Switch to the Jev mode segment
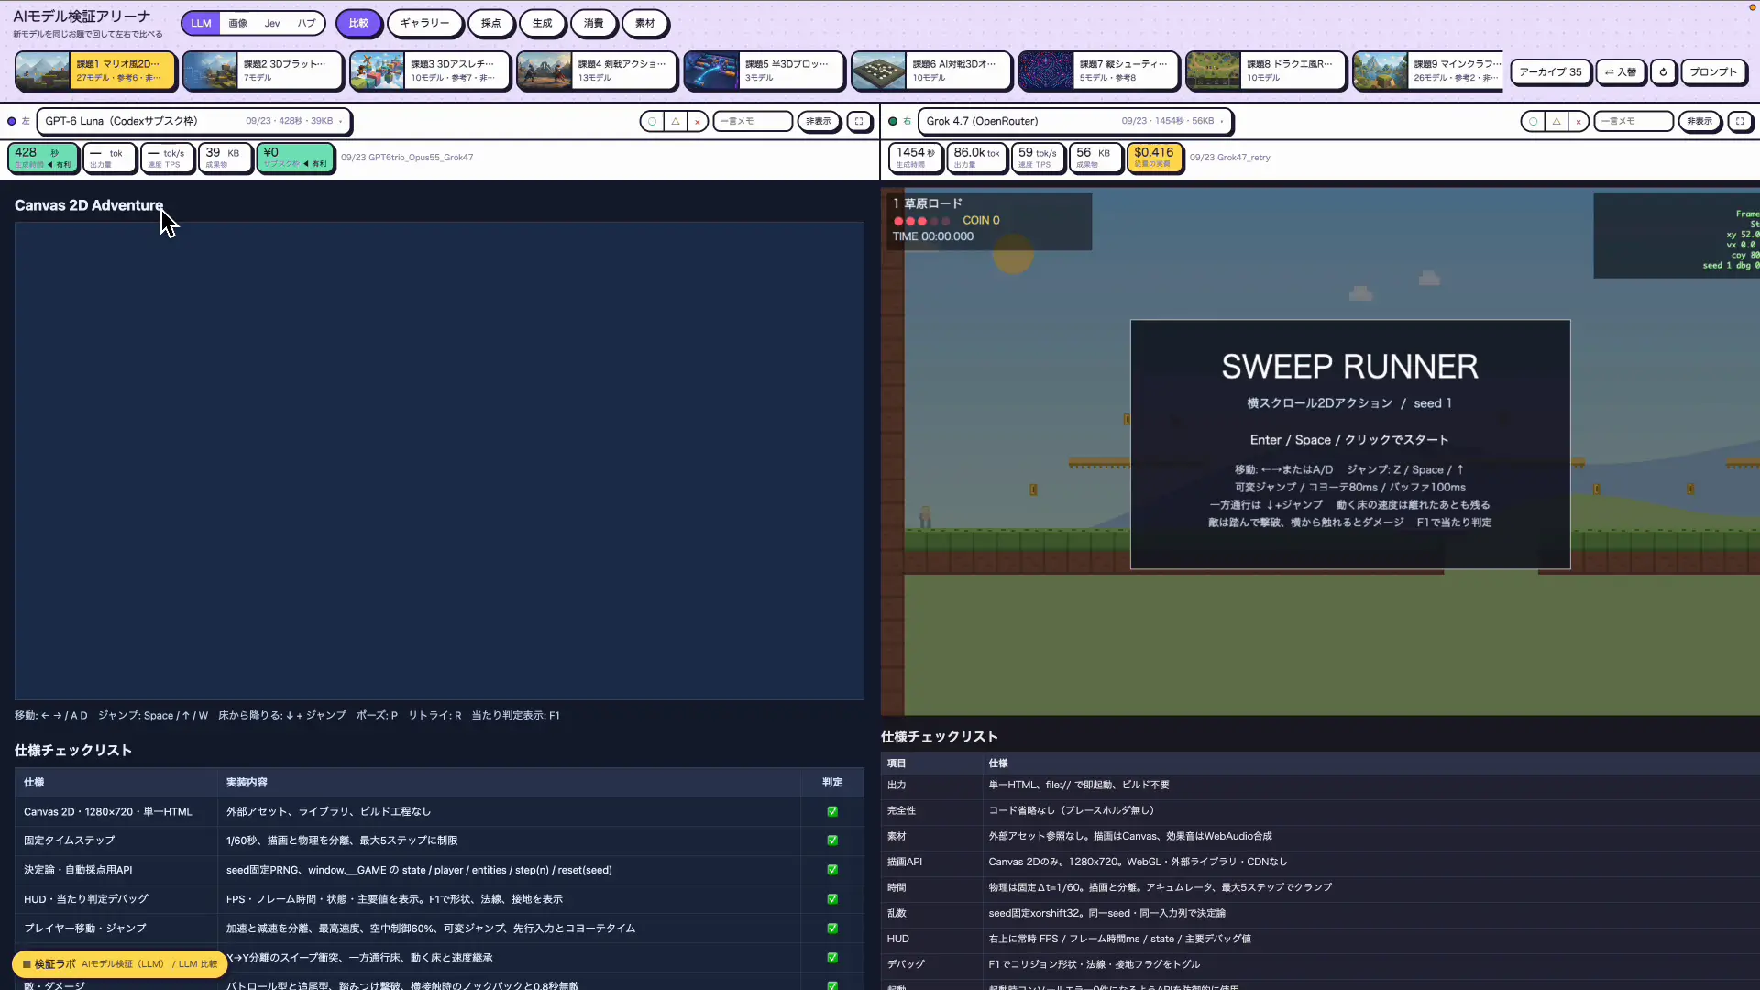 tap(272, 23)
